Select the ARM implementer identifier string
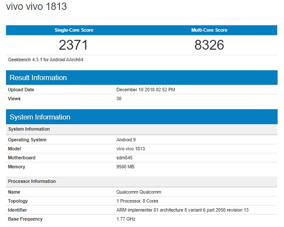 point(182,210)
